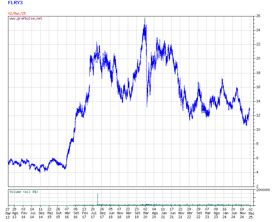Click the 28 Ago 13 date label
This screenshot has height=222, width=272.
[x=15, y=213]
